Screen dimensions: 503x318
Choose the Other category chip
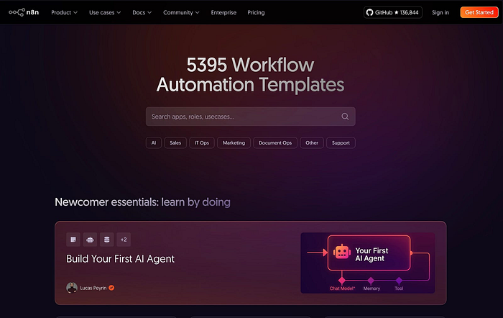tap(312, 142)
